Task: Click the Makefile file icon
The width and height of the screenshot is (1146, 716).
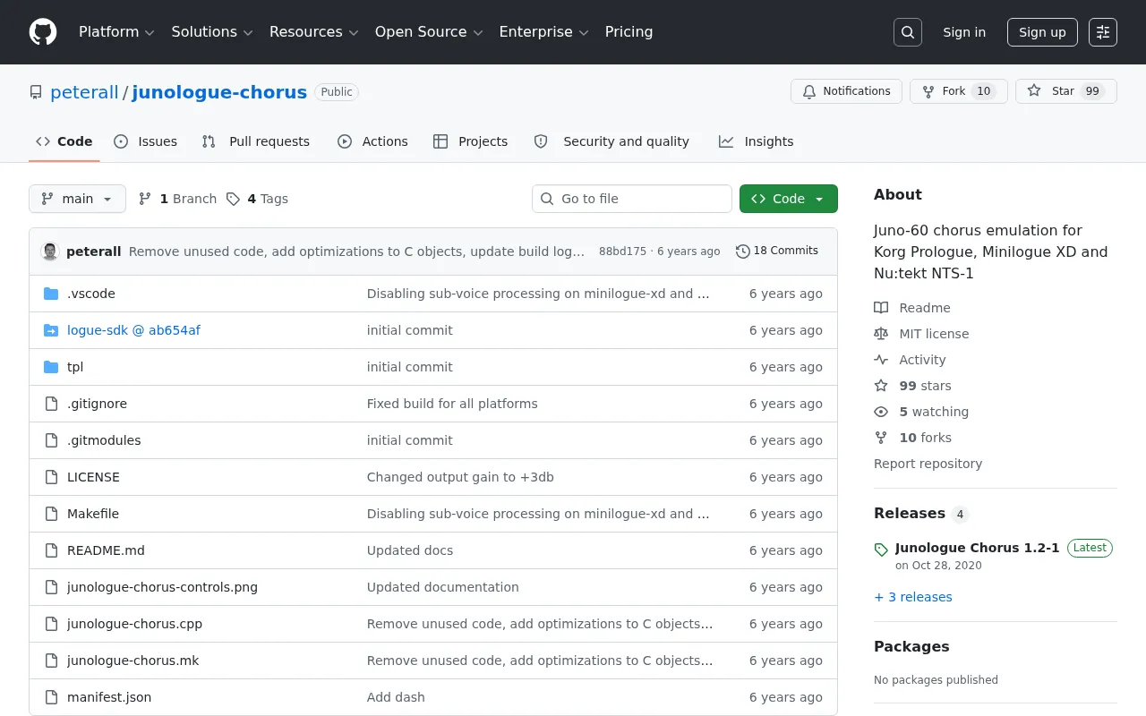Action: (x=51, y=514)
